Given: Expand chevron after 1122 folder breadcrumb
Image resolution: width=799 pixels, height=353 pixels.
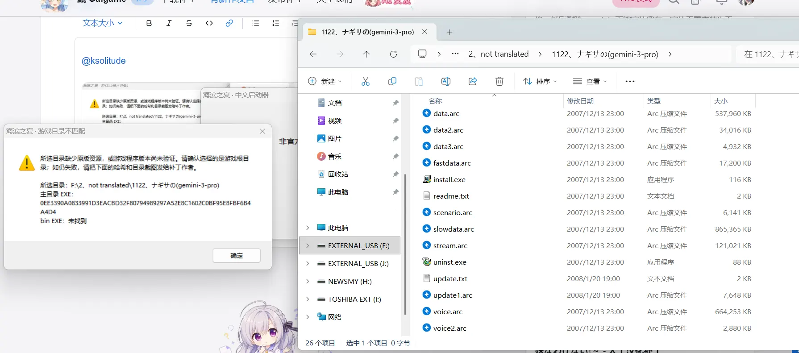Looking at the screenshot, I should tap(670, 54).
